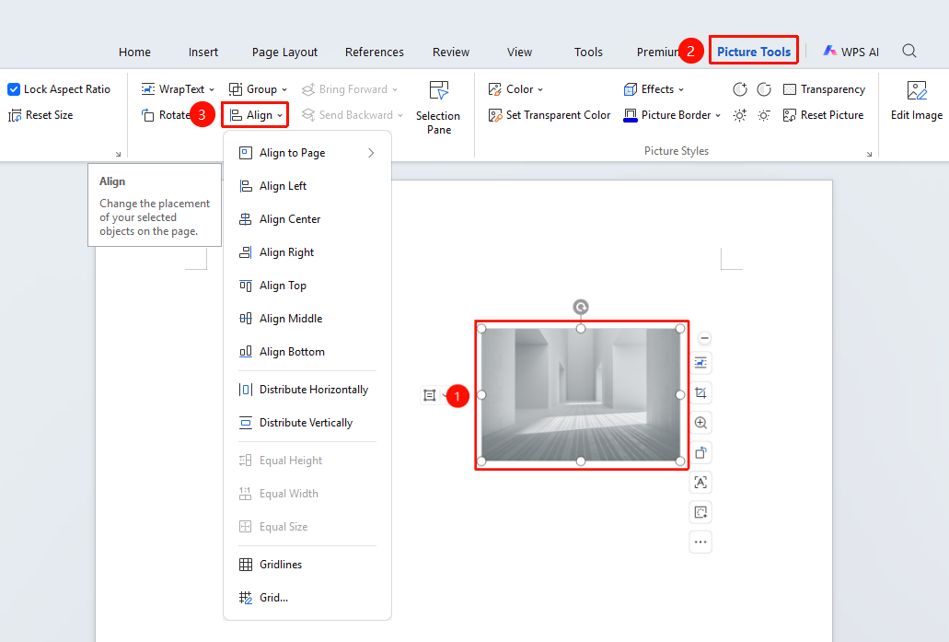Click the Reset Size button
This screenshot has width=949, height=642.
41,115
